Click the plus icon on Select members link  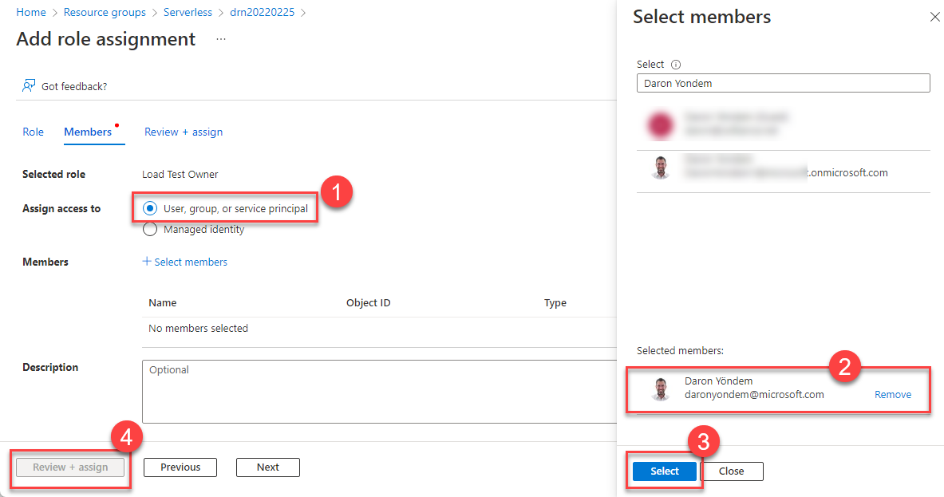click(147, 262)
